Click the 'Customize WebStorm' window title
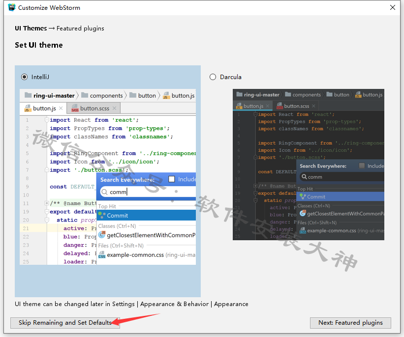This screenshot has width=404, height=337. coord(49,8)
